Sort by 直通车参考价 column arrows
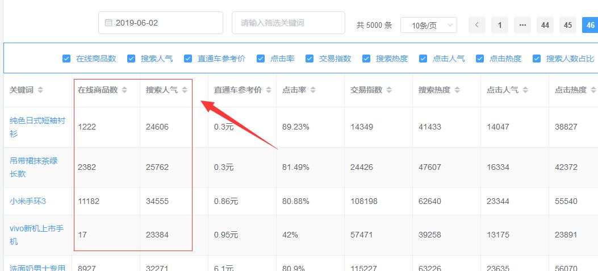Image resolution: width=598 pixels, height=271 pixels. point(269,90)
